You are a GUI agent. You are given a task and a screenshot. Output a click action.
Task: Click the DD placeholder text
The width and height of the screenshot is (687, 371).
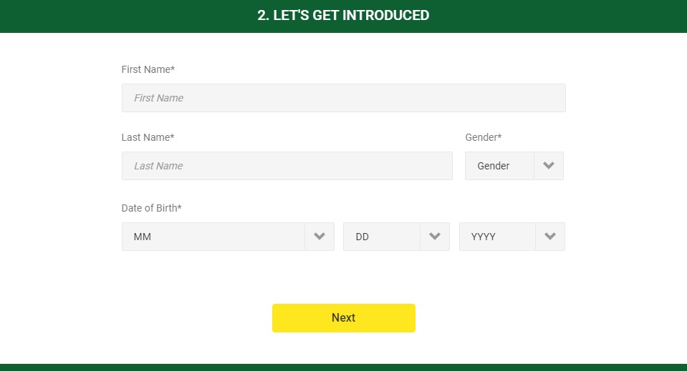pos(362,237)
